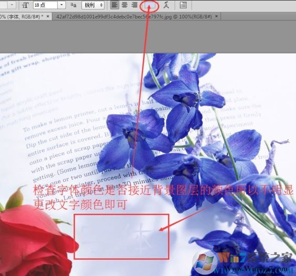Click the anti-aliasing aa icon
Viewport: 296px width, 276px height.
(73, 5)
